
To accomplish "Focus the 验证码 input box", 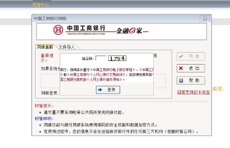I will pos(100,58).
